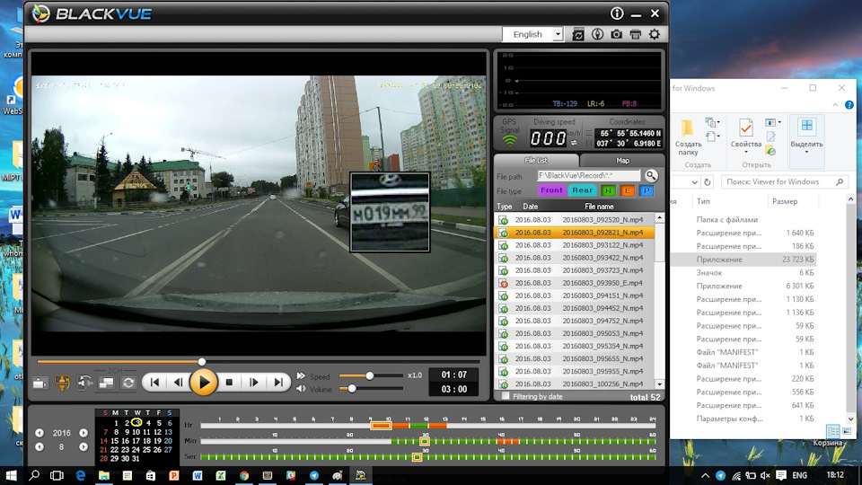Step back one frame
Viewport: 862px width, 485px height.
coord(178,383)
